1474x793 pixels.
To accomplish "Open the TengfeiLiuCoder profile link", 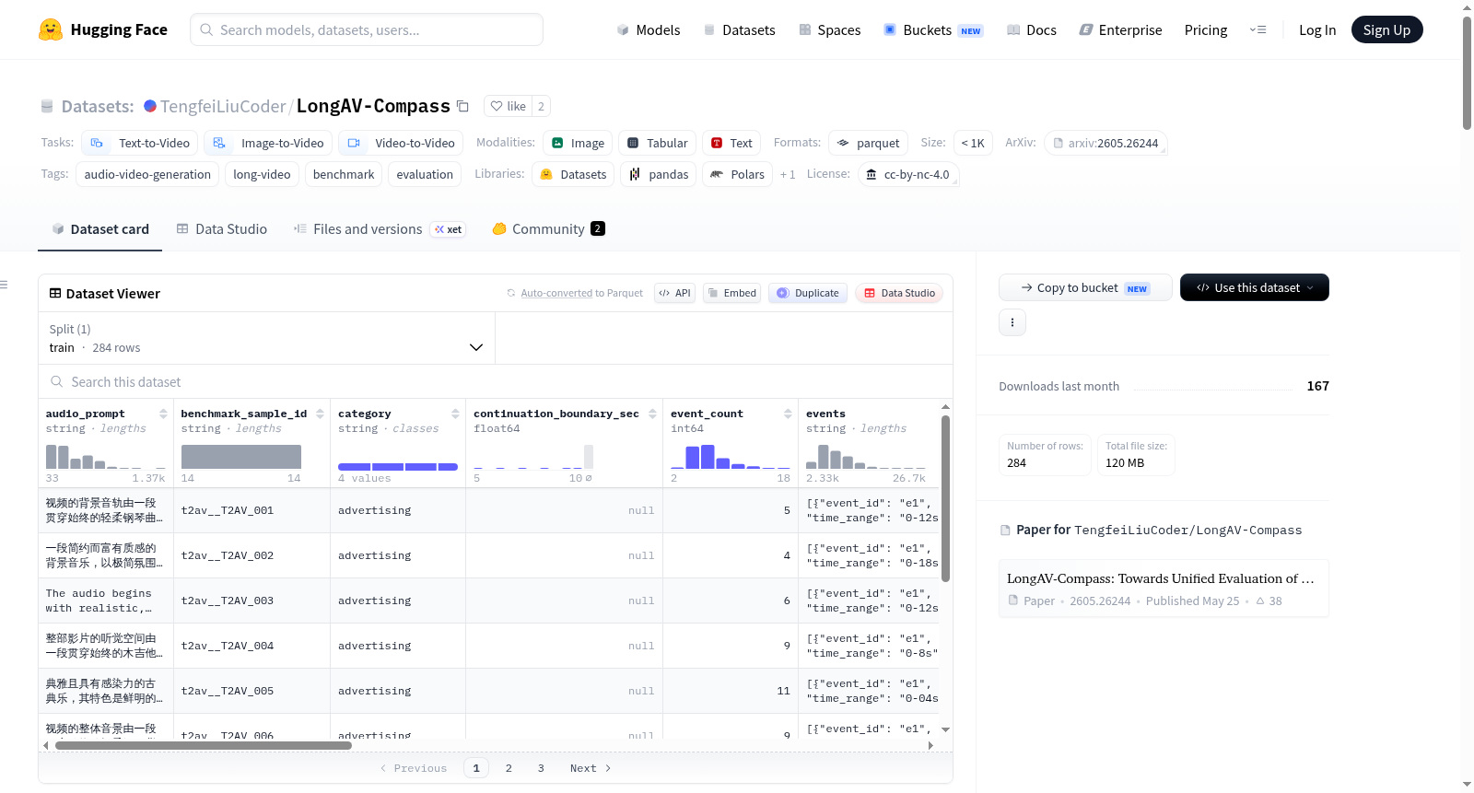I will pyautogui.click(x=223, y=106).
